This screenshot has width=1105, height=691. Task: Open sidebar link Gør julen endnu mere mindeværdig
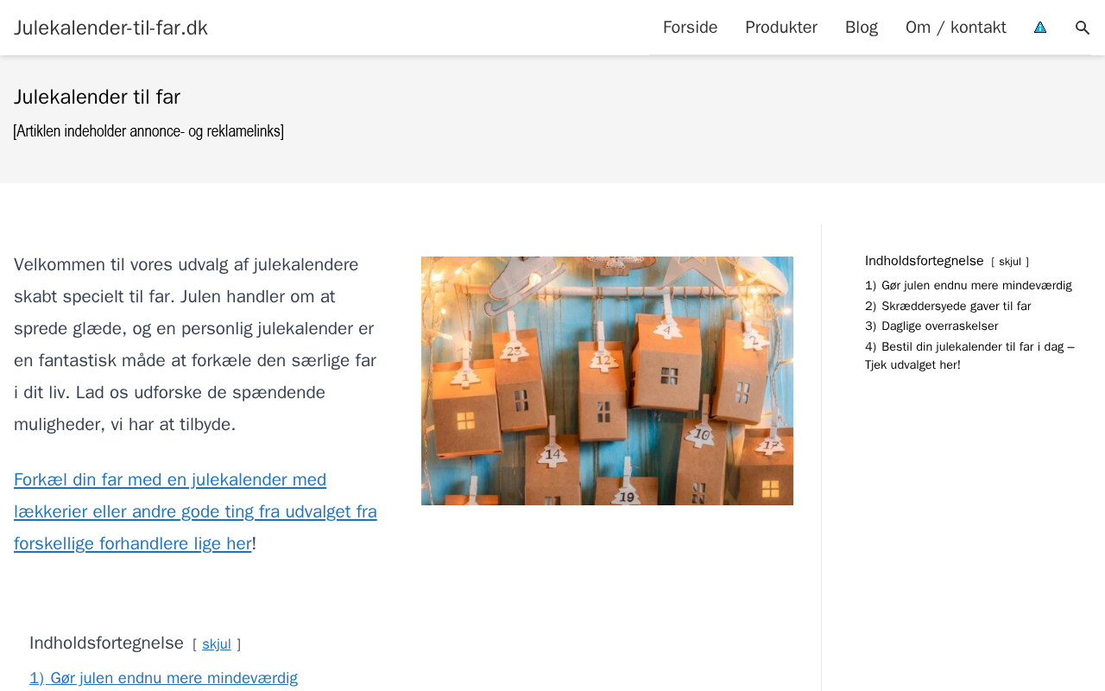pos(969,286)
